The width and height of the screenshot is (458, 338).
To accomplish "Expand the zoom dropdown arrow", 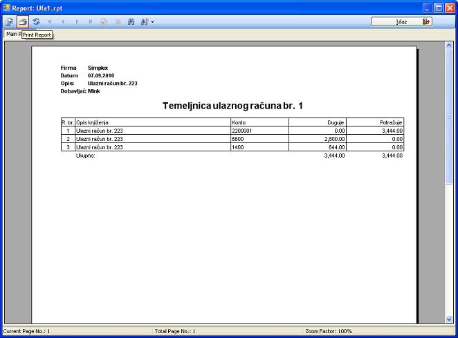I will coord(152,22).
